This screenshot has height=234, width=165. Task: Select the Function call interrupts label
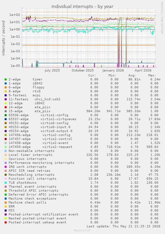33,179
